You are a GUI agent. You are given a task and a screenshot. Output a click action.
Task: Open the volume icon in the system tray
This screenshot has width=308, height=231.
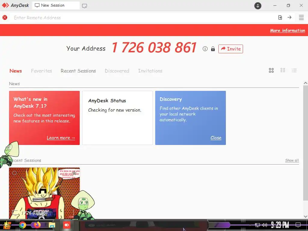coord(265,225)
